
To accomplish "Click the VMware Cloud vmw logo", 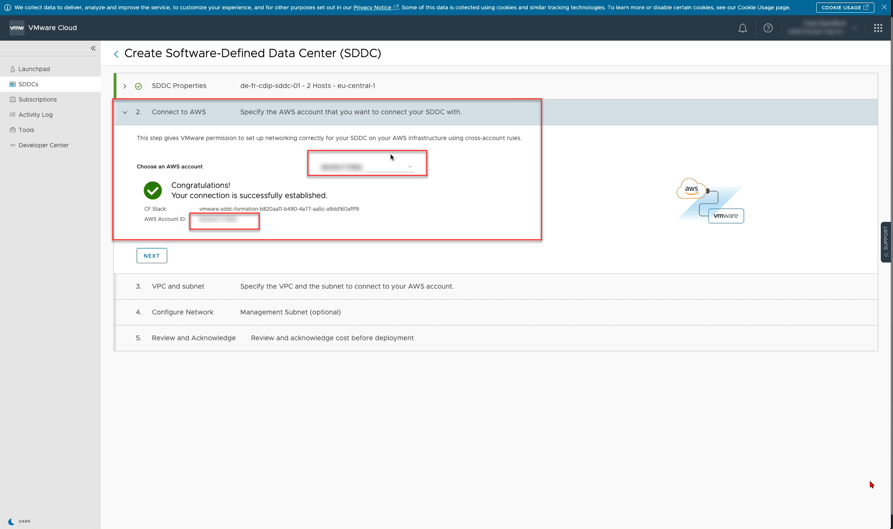I will [x=17, y=28].
